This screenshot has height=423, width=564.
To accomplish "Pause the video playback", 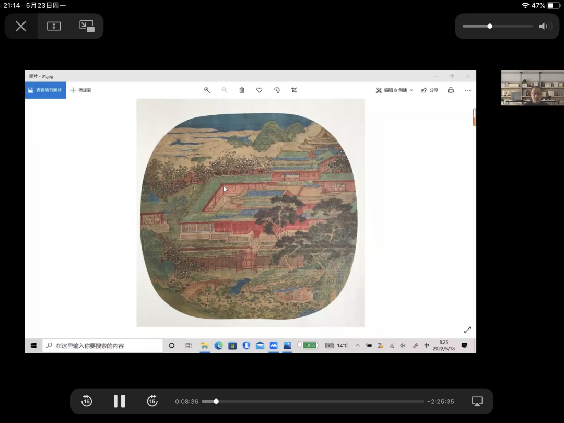I will tap(120, 401).
